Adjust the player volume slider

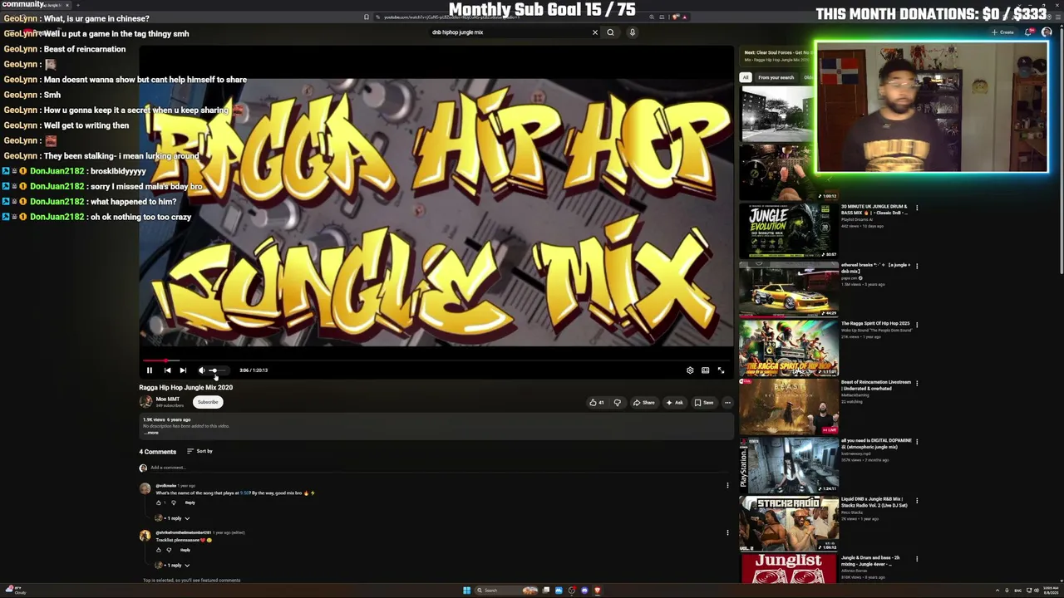(218, 370)
